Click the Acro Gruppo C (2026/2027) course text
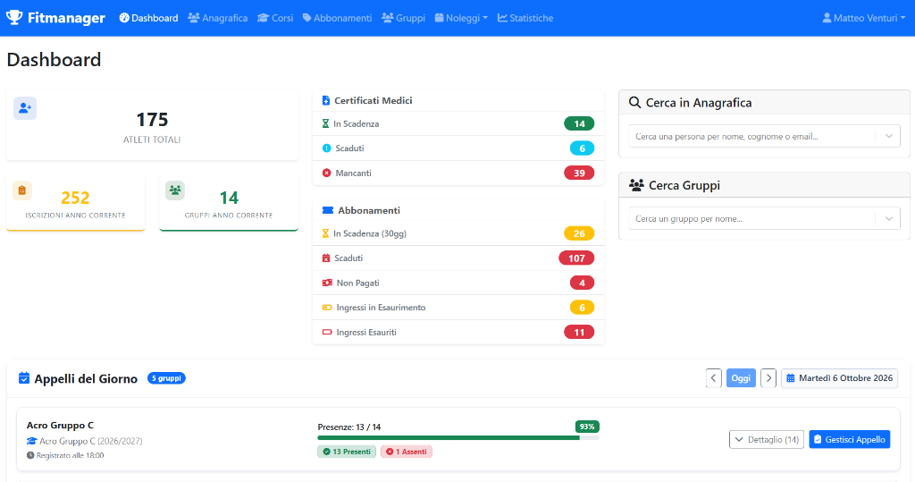The height and width of the screenshot is (482, 915). (91, 441)
